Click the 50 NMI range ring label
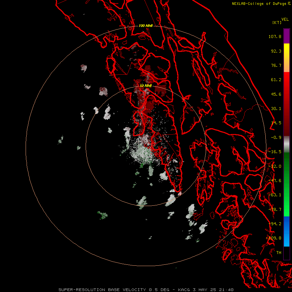 pos(146,86)
